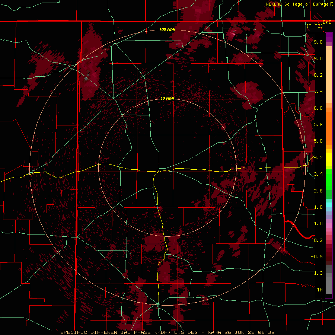Click the 4.2 value on color scale
The width and height of the screenshot is (335, 335).
click(318, 158)
